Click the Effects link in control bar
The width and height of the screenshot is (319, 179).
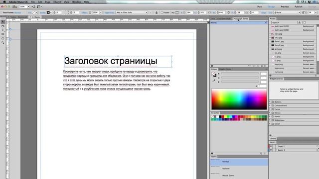[x=84, y=12]
